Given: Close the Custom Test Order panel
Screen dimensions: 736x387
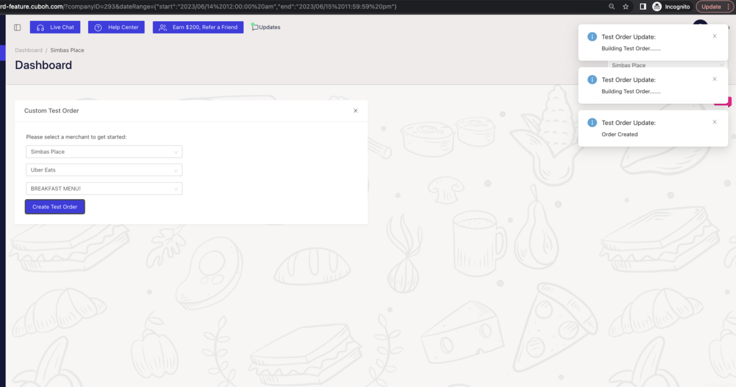Looking at the screenshot, I should click(356, 111).
